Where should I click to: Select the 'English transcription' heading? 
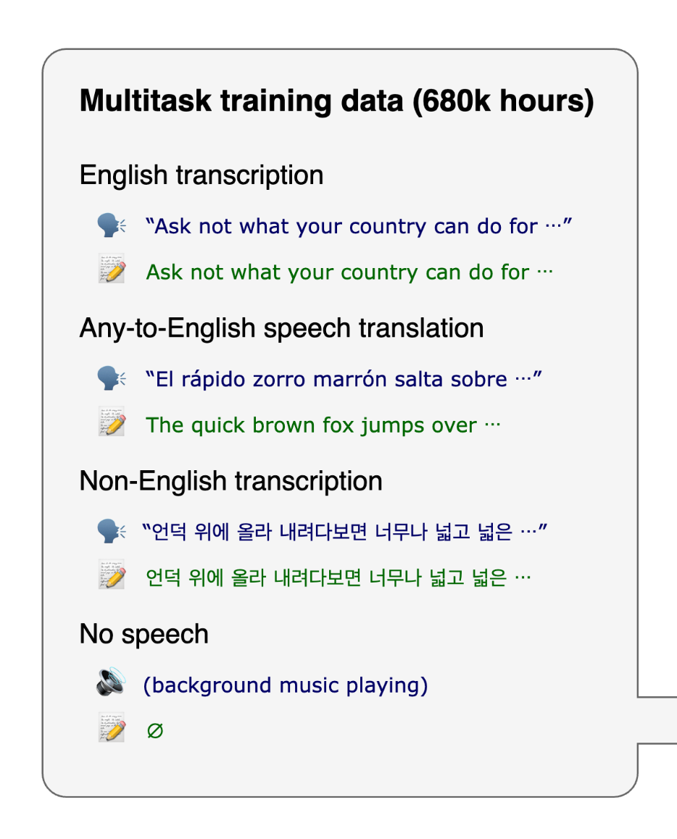202,175
